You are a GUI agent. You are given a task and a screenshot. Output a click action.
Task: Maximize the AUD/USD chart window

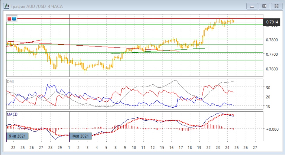tap(264, 6)
